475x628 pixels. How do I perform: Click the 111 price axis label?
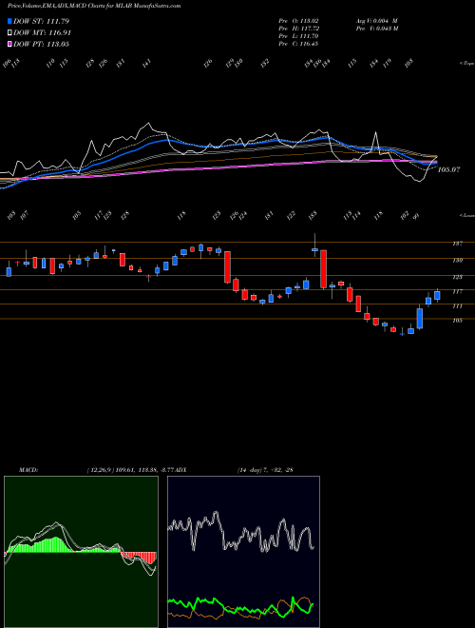click(457, 306)
